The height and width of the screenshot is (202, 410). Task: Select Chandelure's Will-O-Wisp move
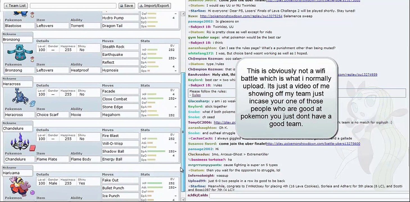pyautogui.click(x=120, y=144)
